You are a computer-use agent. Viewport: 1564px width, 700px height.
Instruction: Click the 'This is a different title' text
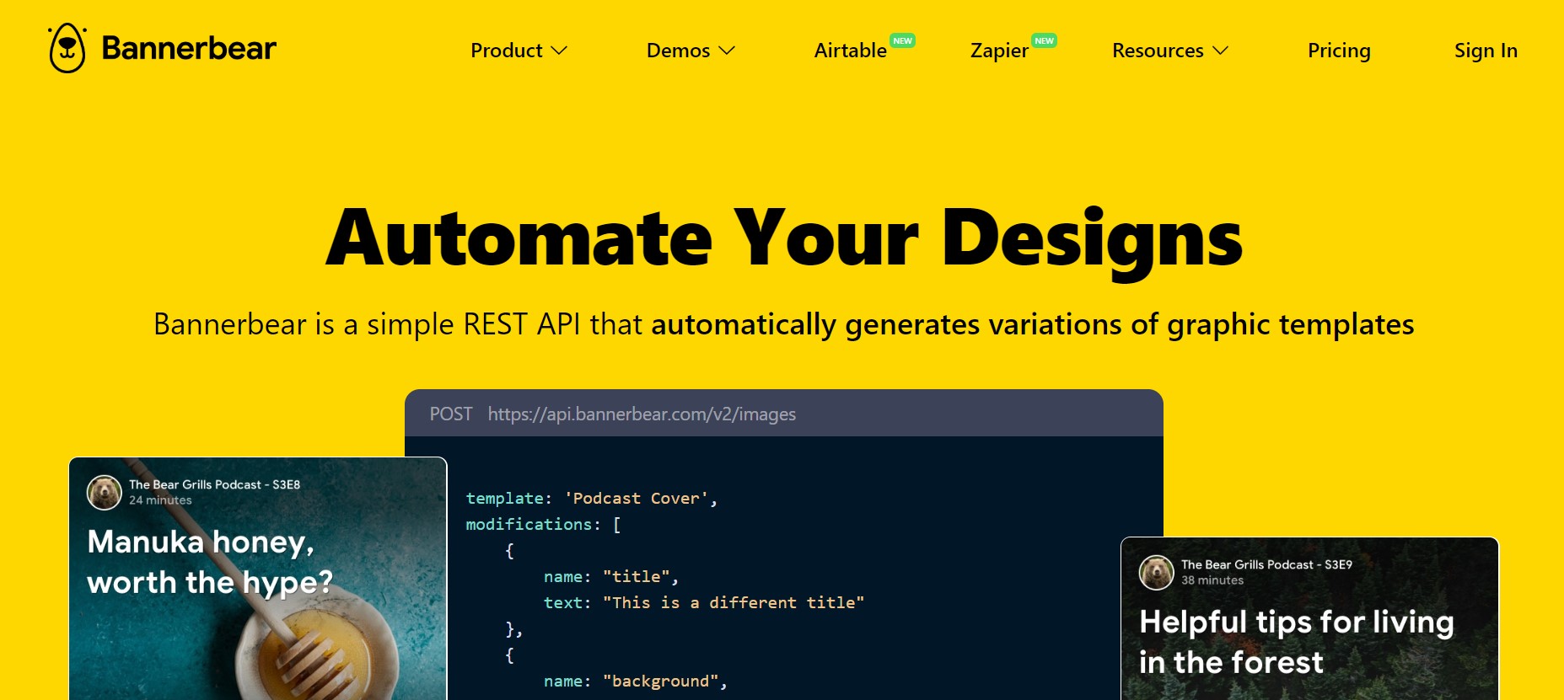point(734,602)
